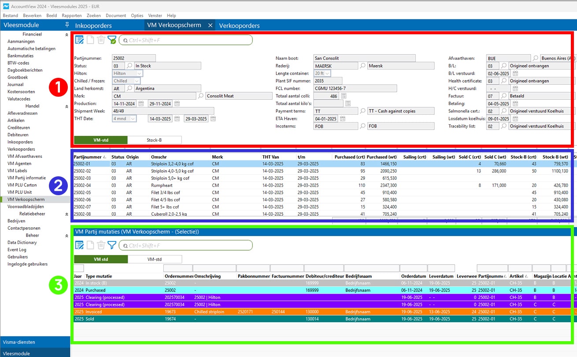Pin the Vleesmodule sidebar panel

coord(67,25)
